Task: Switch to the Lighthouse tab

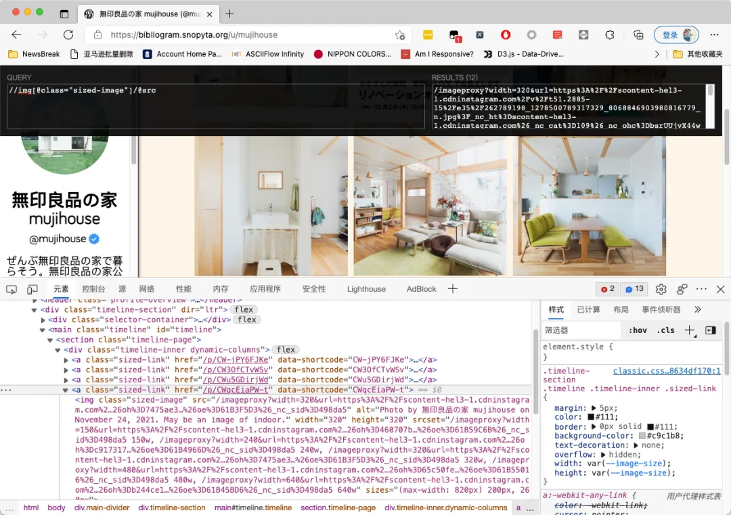Action: [366, 289]
